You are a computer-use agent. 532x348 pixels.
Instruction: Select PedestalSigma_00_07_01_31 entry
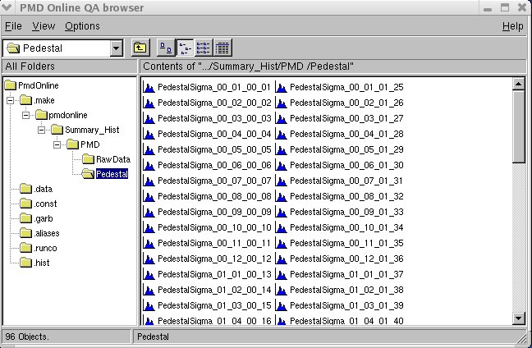340,181
